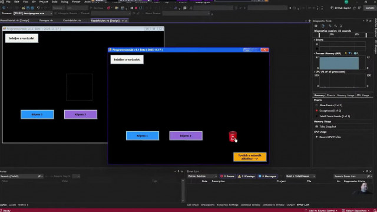Toggle the Messages filter in Error List

point(267,176)
